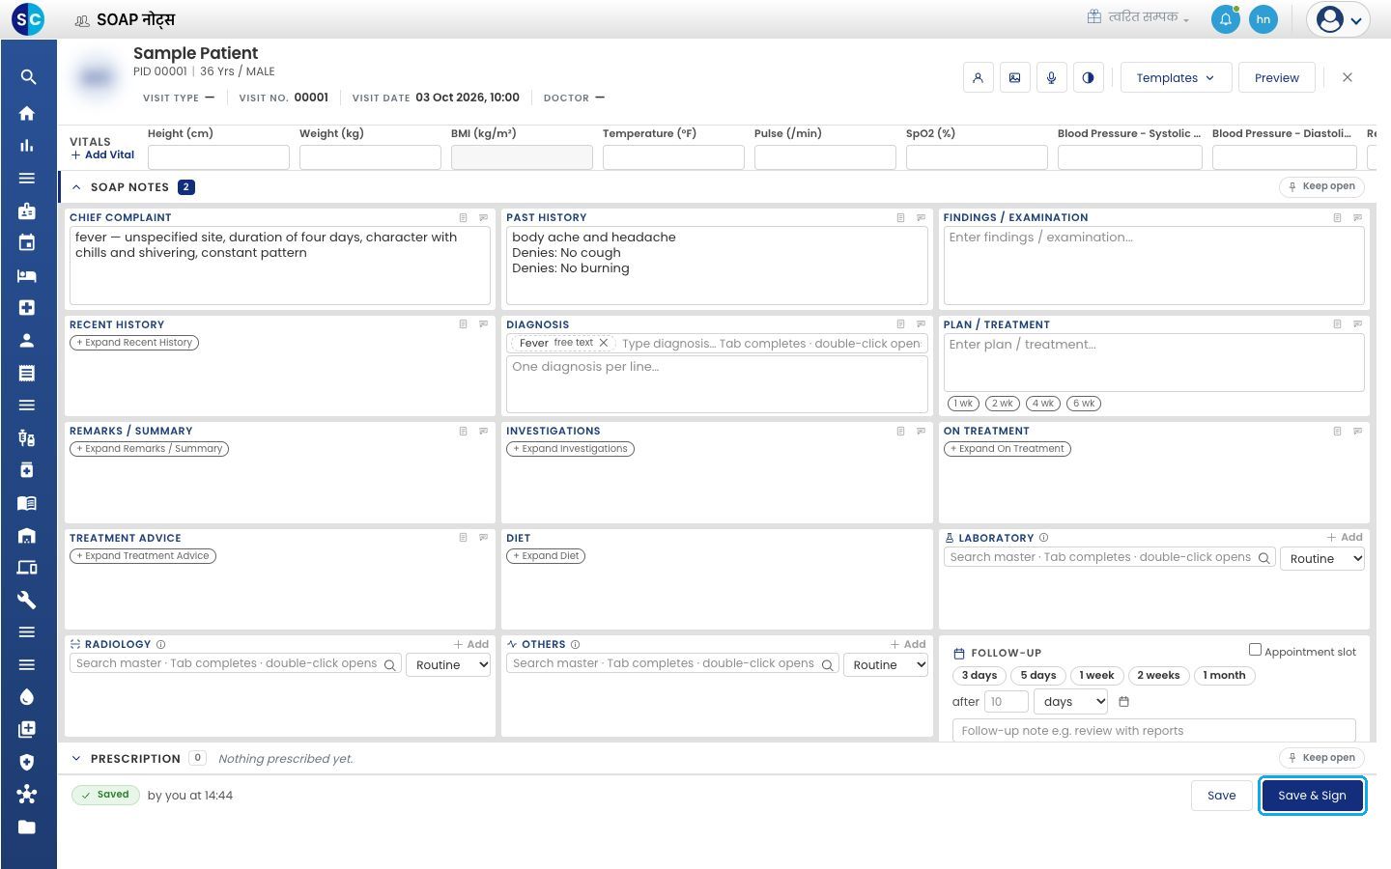Viewport: 1391px width, 869px height.
Task: Open the Radiology Routine priority dropdown
Action: (448, 664)
